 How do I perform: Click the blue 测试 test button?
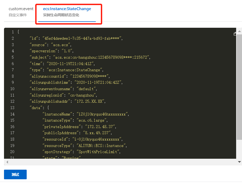pyautogui.click(x=15, y=174)
